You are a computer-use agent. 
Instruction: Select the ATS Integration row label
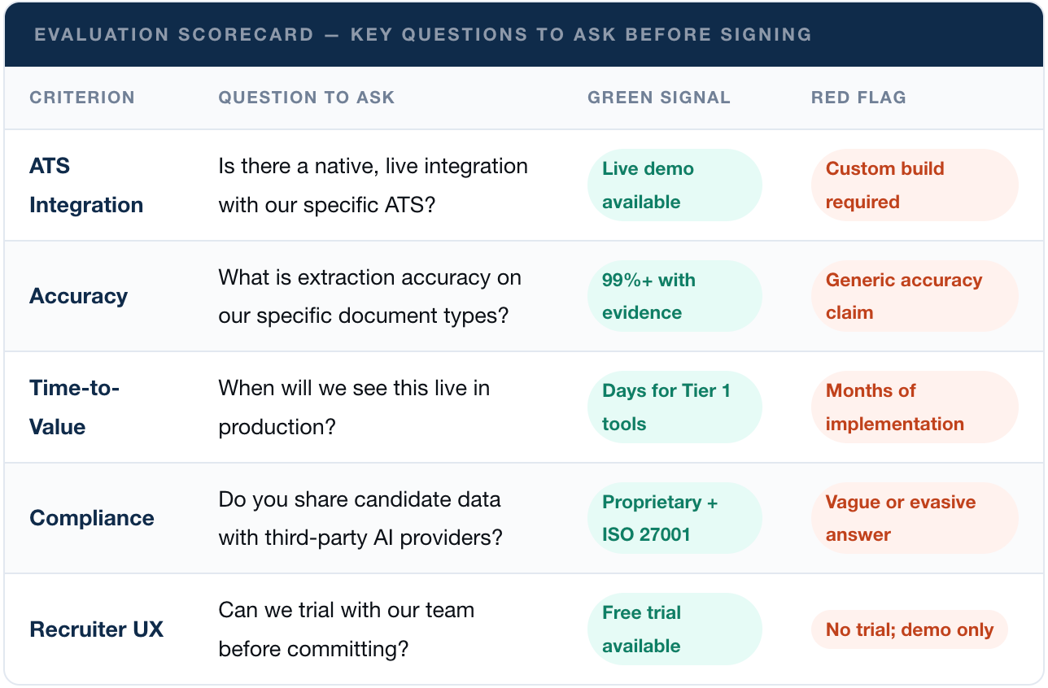tap(86, 185)
